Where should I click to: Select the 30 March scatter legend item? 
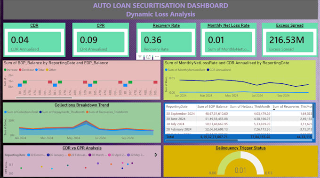pos(97,155)
